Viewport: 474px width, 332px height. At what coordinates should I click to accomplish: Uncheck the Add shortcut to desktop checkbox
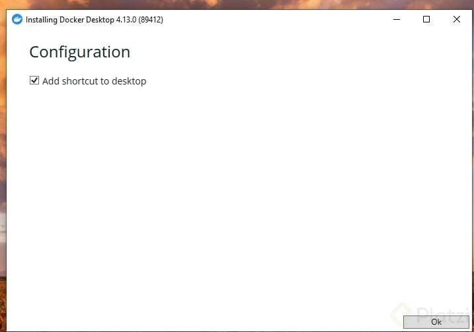pyautogui.click(x=34, y=81)
